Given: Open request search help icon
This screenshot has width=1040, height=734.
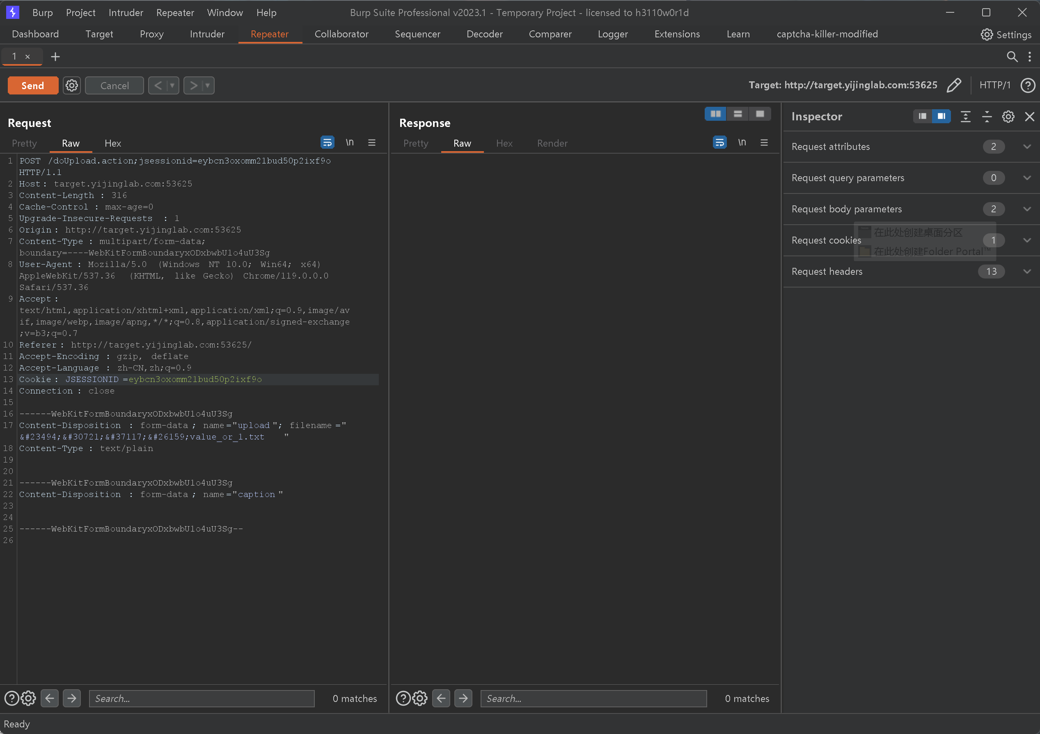Looking at the screenshot, I should coord(12,698).
